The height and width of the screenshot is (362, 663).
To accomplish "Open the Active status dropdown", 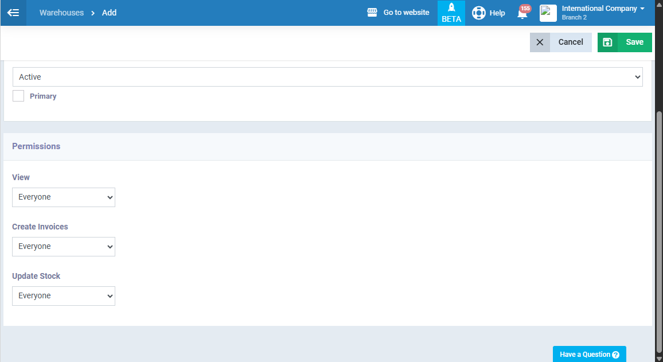I will pyautogui.click(x=327, y=77).
